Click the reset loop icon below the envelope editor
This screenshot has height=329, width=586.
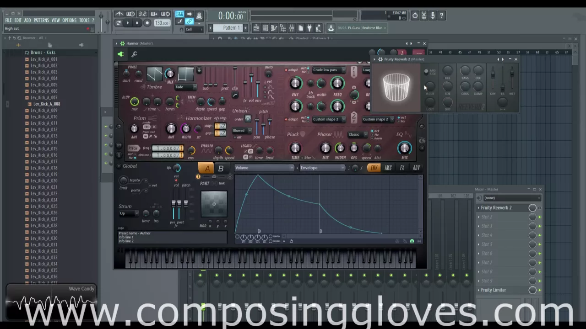291,241
